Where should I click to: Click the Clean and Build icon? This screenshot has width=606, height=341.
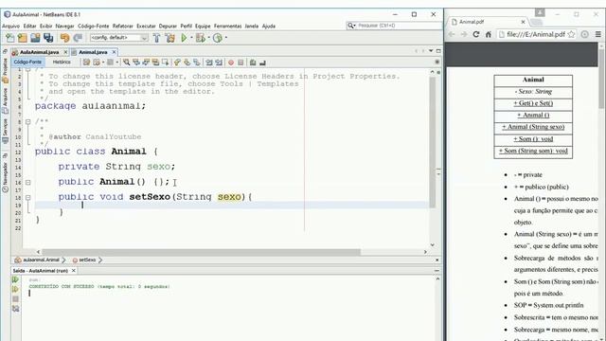[x=170, y=38]
